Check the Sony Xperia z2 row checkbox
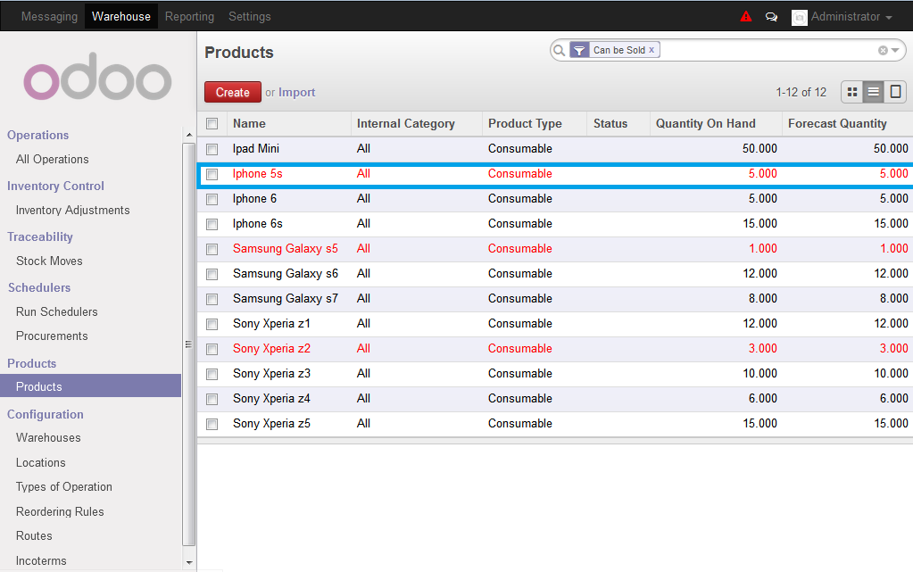This screenshot has height=572, width=913. point(212,349)
